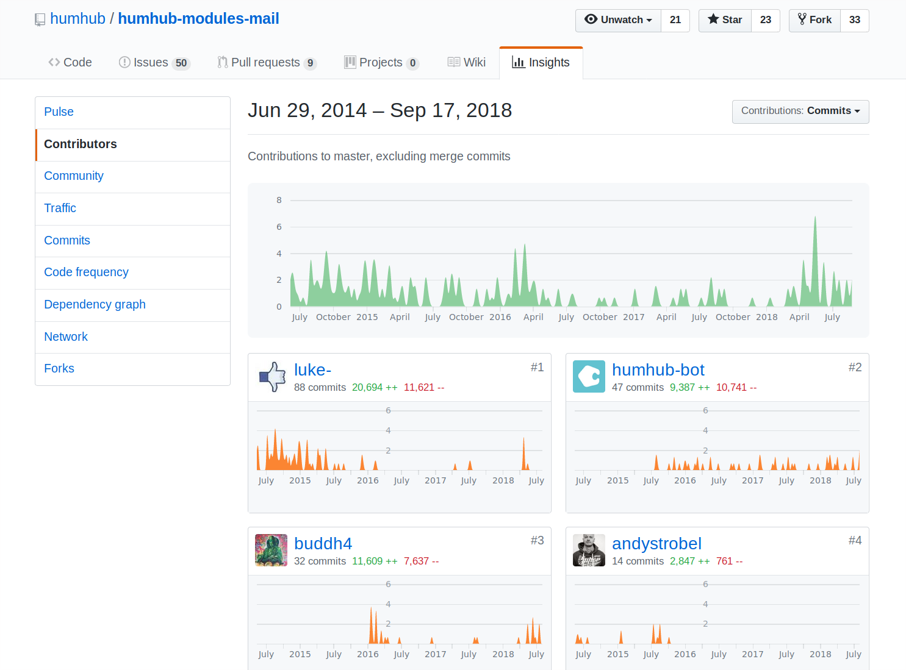Click the Star icon on the Star button
Image resolution: width=906 pixels, height=670 pixels.
coord(714,20)
